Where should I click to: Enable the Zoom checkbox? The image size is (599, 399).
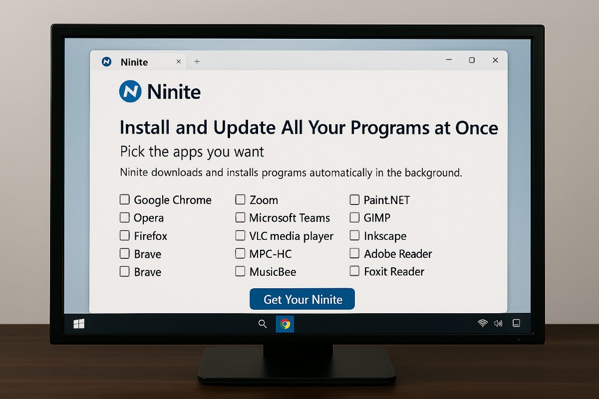pyautogui.click(x=240, y=199)
